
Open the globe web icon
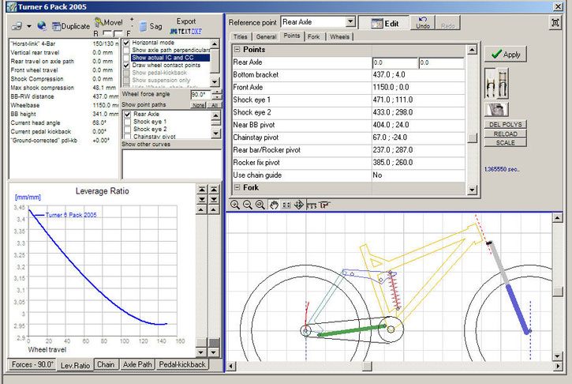coord(42,25)
